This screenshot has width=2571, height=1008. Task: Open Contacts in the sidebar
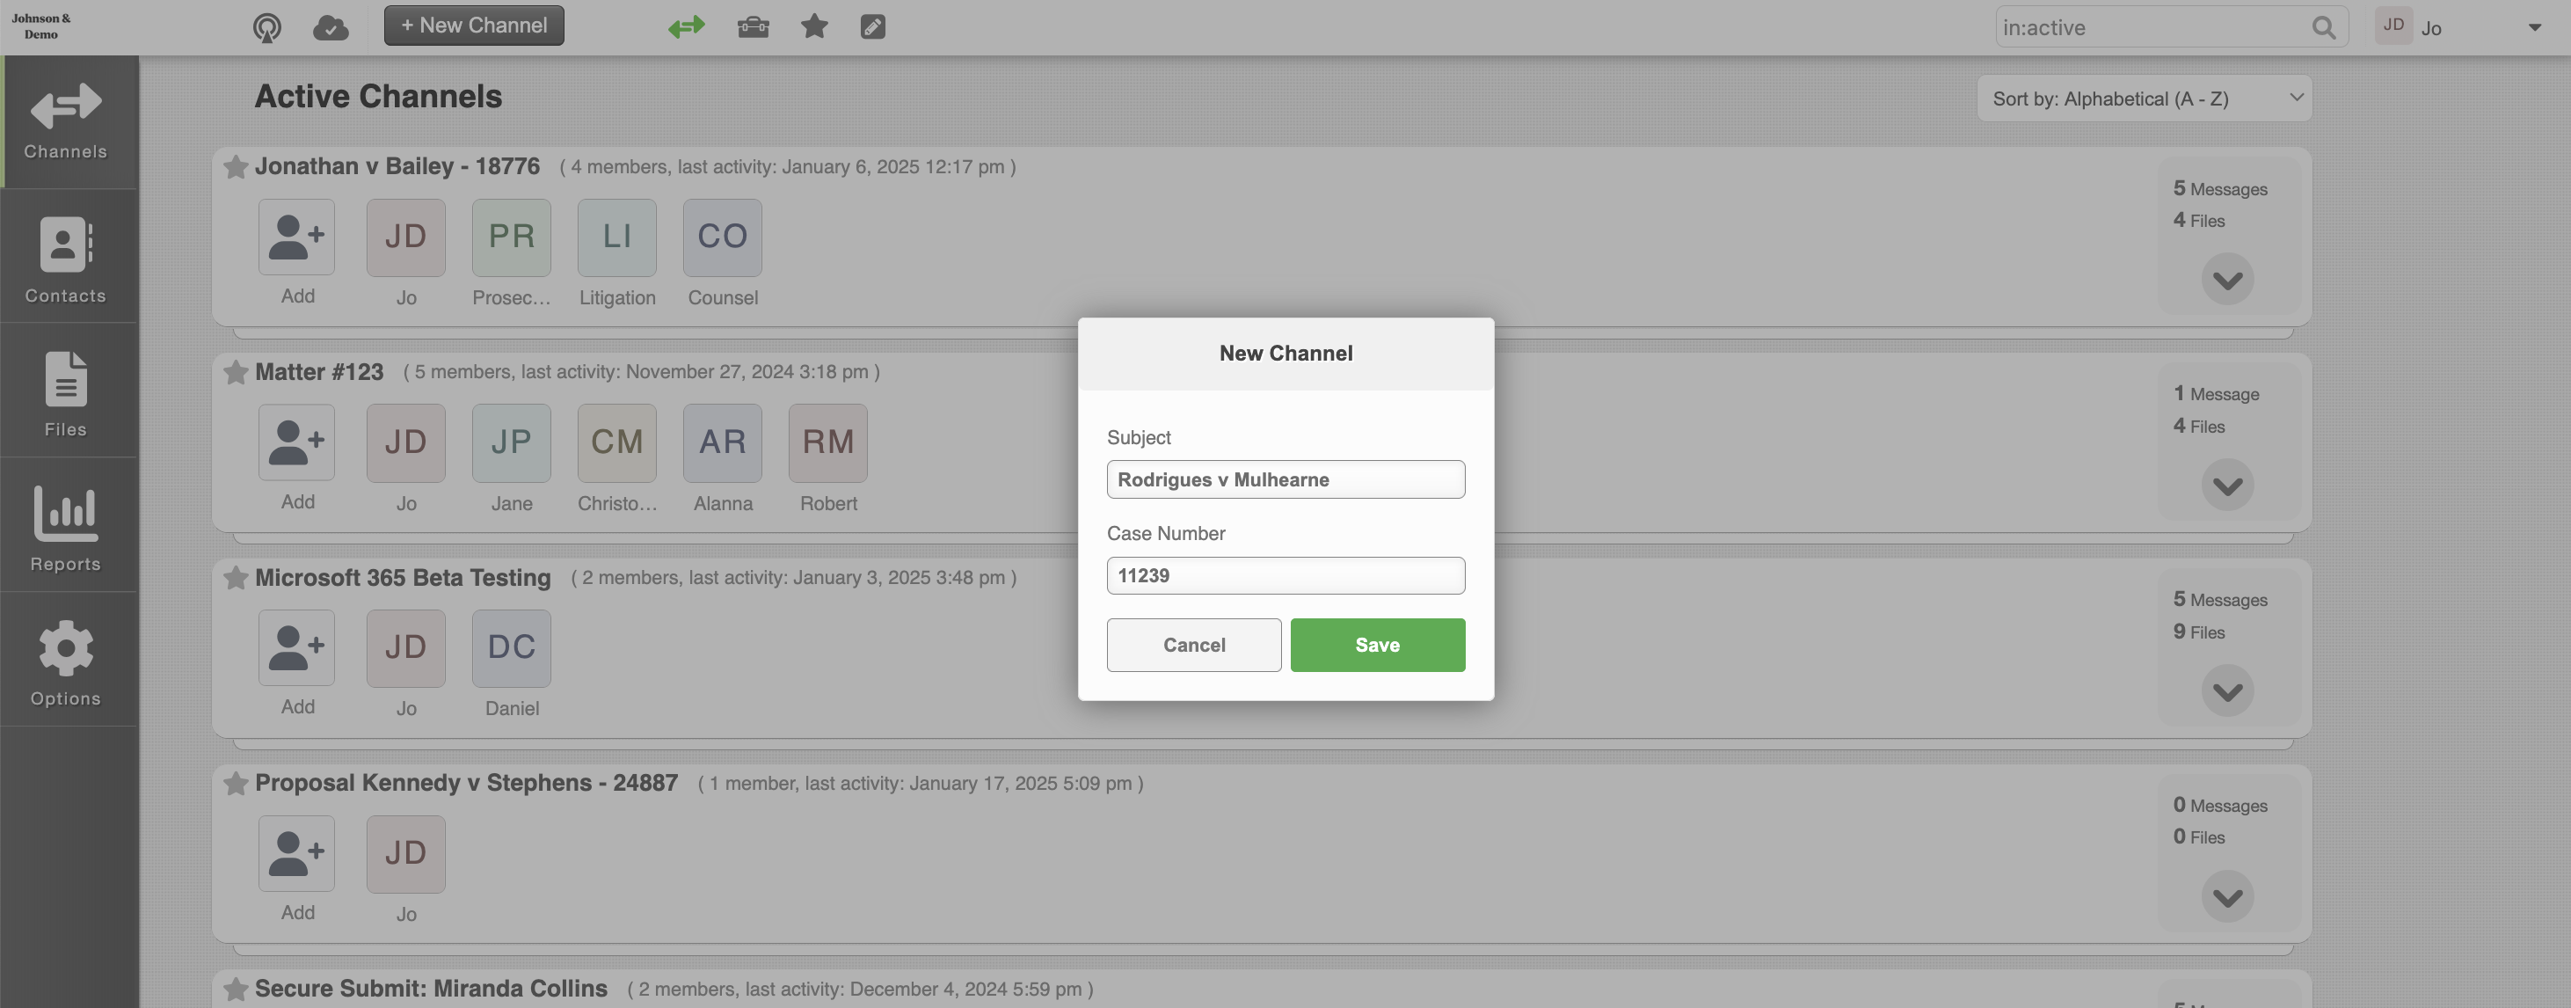click(66, 258)
